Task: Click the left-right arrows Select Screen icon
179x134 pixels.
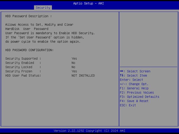Action: click(122, 71)
